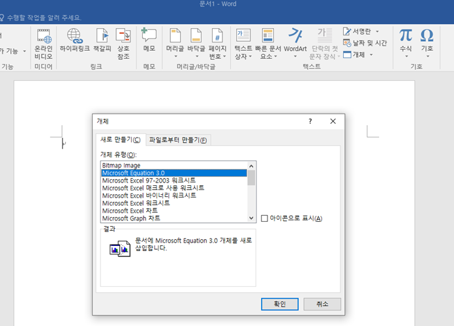Close the Object dialog with X
The height and width of the screenshot is (326, 454).
pos(333,121)
